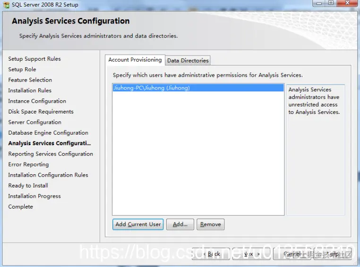Go back with the Back button

tap(211, 254)
